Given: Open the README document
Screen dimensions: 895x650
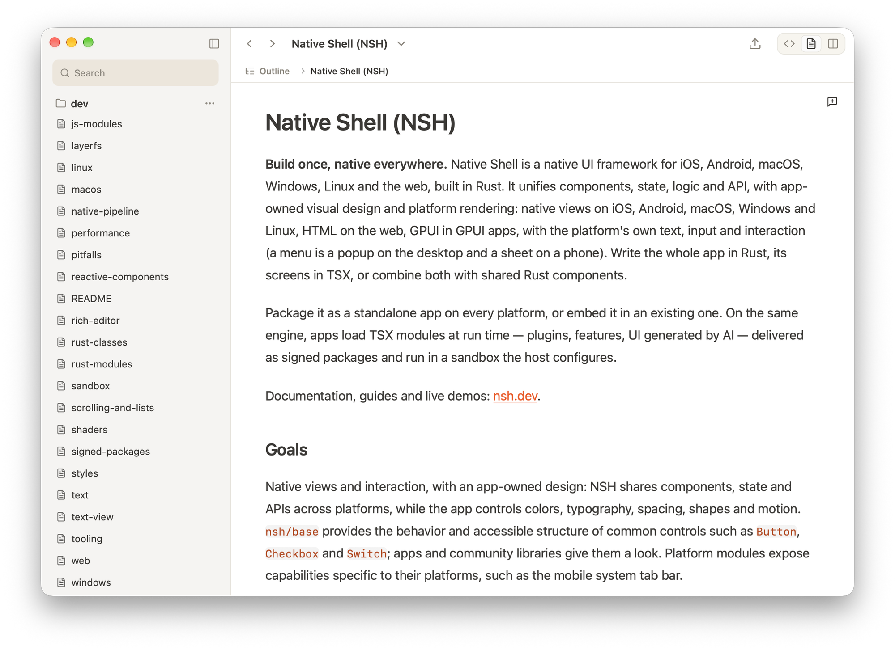Looking at the screenshot, I should 136,299.
